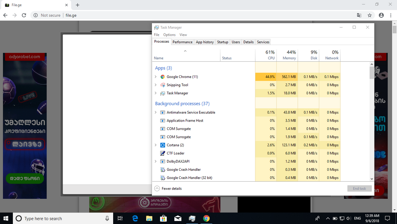Click the Google Crash Handler (32 bit) icon
397x224 pixels.
coord(162,178)
